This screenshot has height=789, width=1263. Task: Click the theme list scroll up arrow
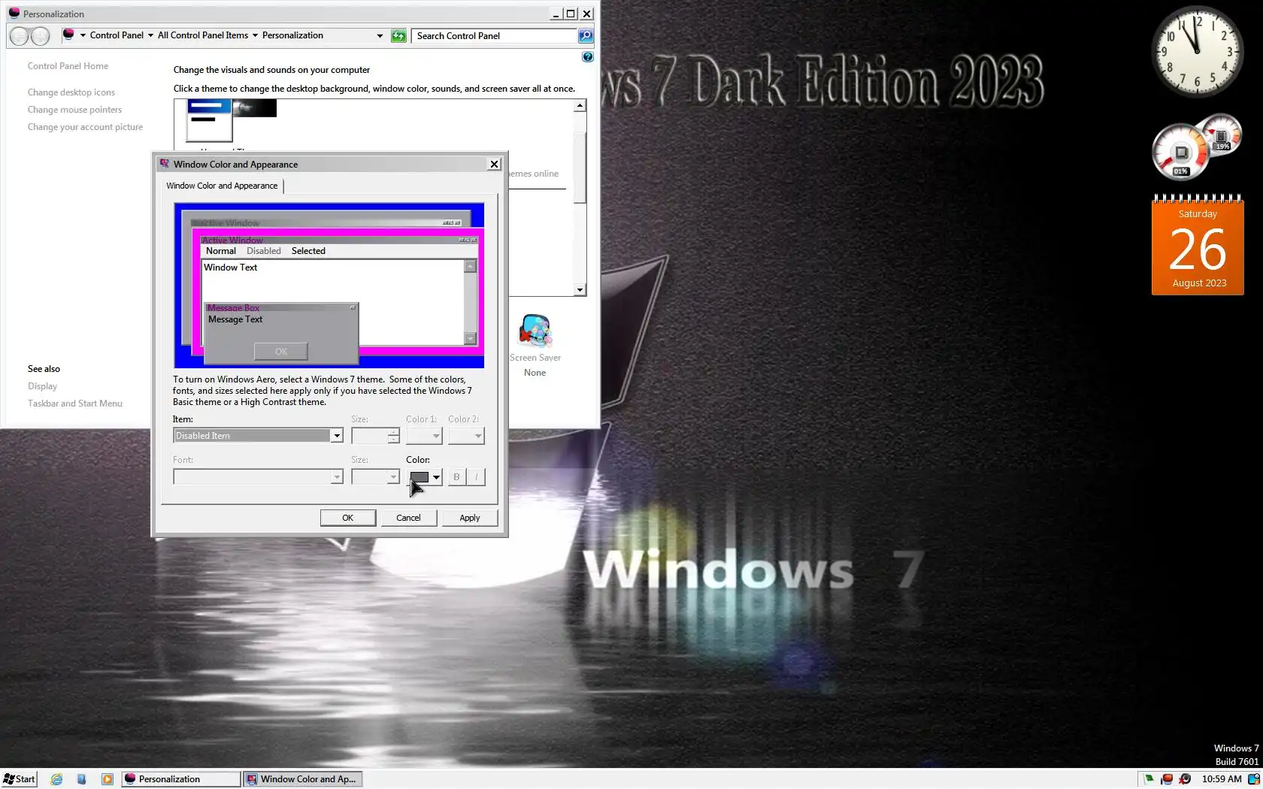tap(580, 106)
